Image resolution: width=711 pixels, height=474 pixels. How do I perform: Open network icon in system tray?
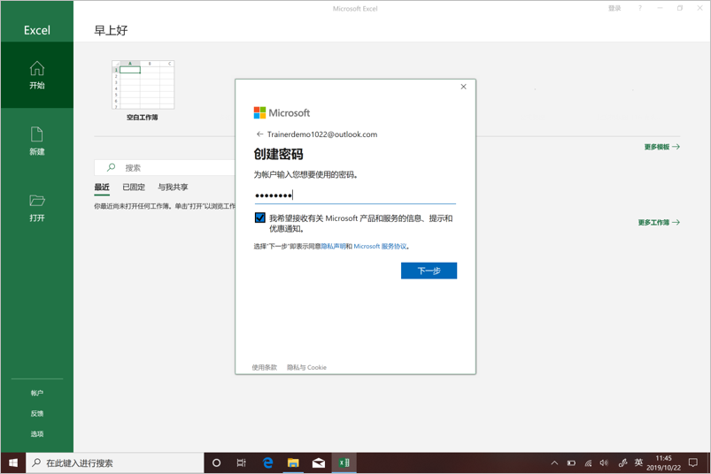click(x=588, y=463)
